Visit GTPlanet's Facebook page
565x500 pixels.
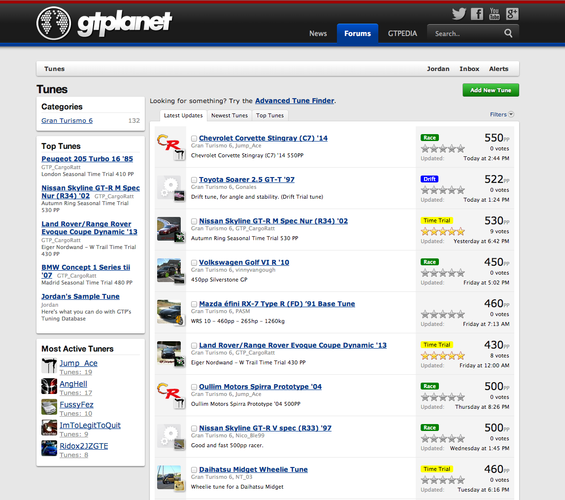(x=476, y=14)
